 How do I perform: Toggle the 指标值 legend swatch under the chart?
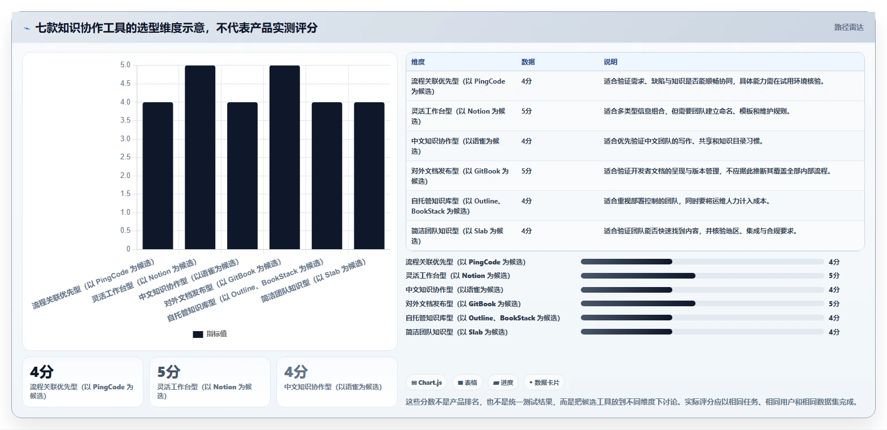(x=198, y=334)
